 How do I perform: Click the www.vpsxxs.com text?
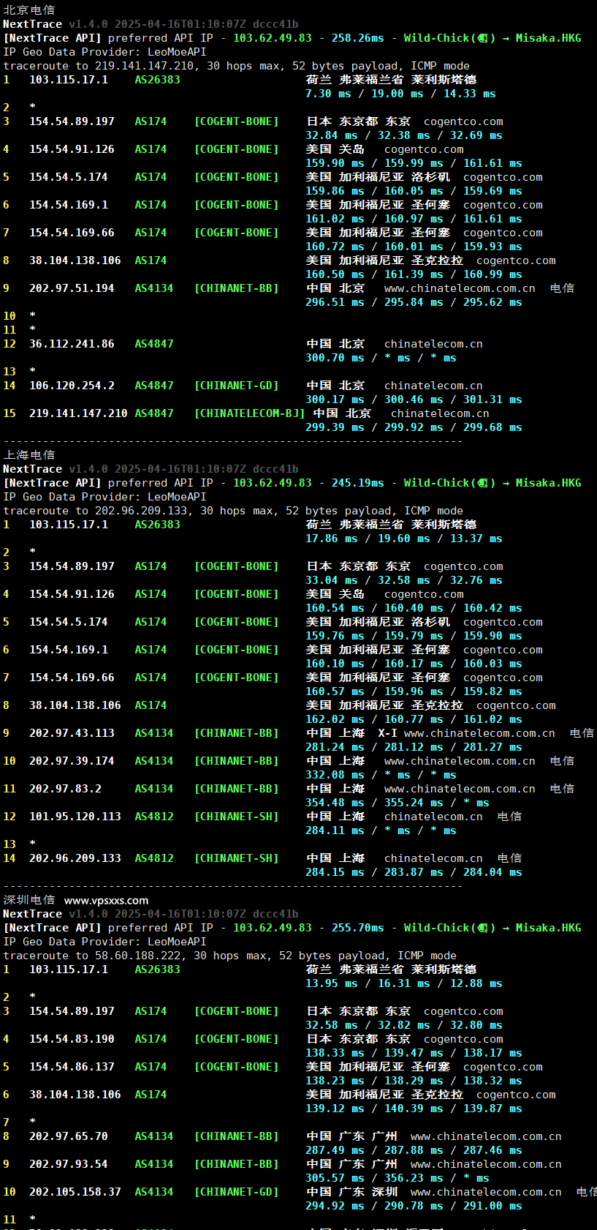[106, 901]
